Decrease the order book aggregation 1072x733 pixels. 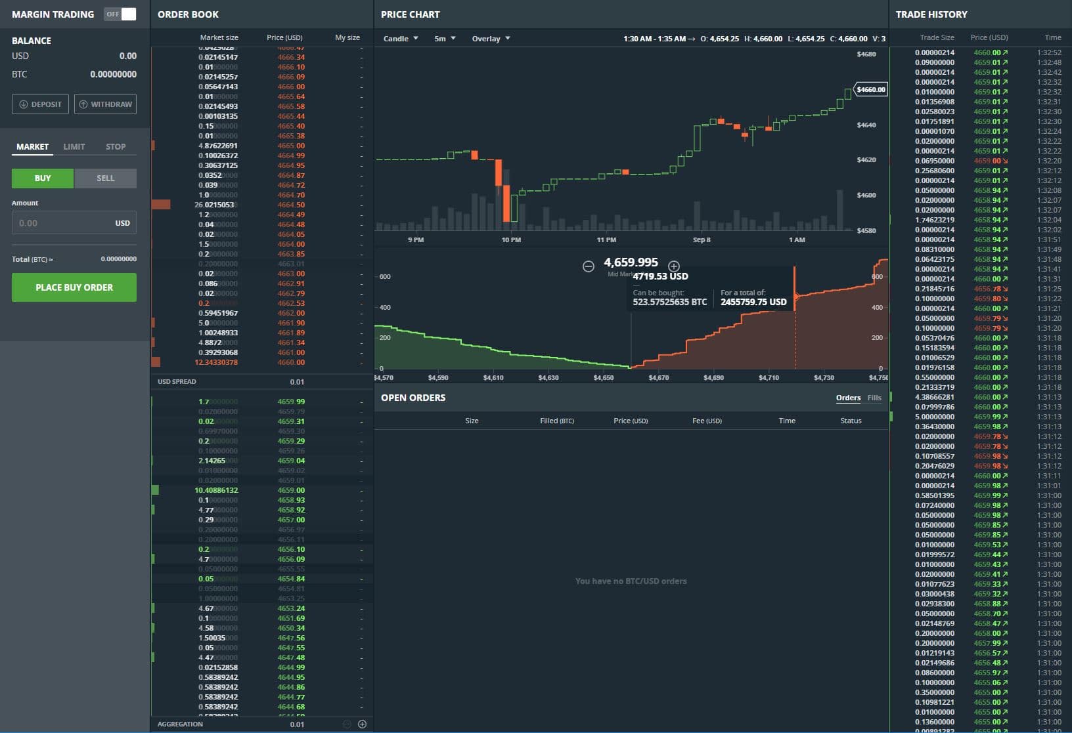pos(346,724)
